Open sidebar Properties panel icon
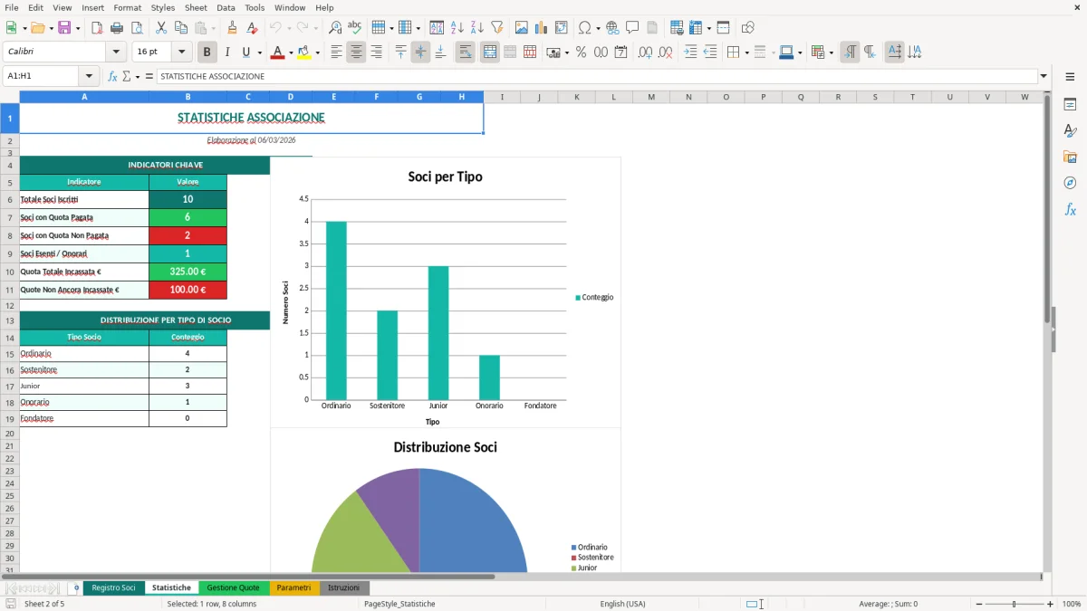The image size is (1087, 611). 1070,105
